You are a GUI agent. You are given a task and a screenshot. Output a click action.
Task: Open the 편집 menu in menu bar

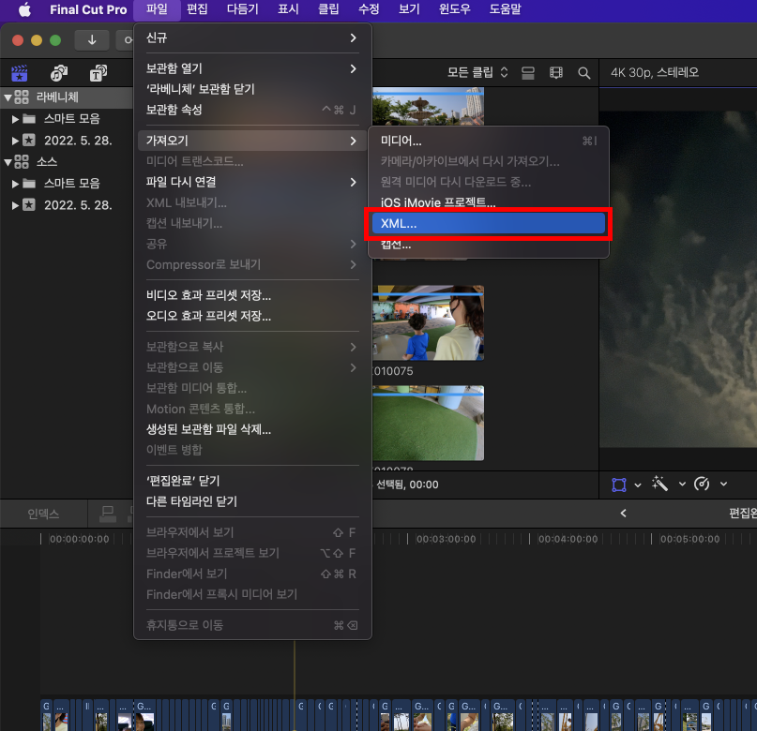197,9
